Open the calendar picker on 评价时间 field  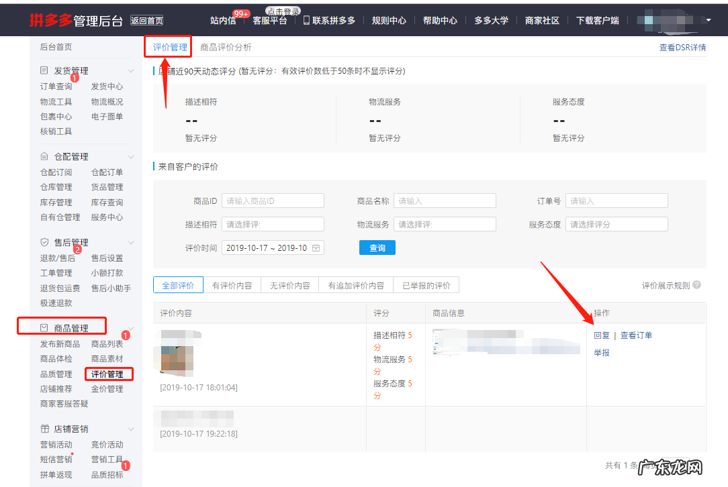316,247
